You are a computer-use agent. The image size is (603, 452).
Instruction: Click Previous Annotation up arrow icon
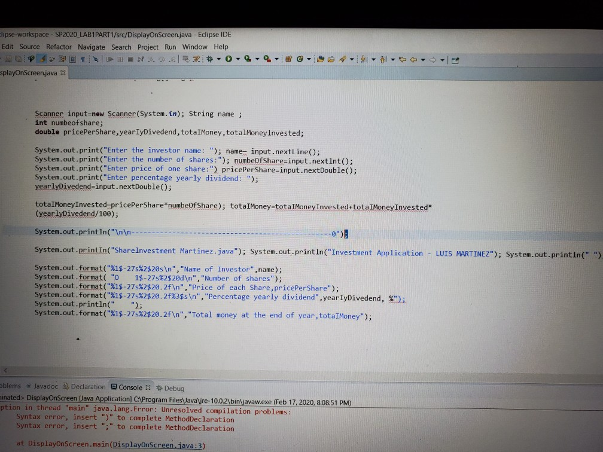pos(383,60)
